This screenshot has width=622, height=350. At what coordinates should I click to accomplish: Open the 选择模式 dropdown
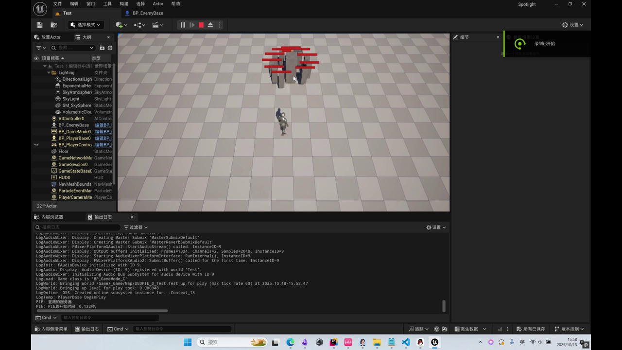pyautogui.click(x=86, y=25)
